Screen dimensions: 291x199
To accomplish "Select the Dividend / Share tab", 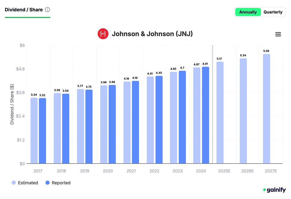I will [x=24, y=9].
